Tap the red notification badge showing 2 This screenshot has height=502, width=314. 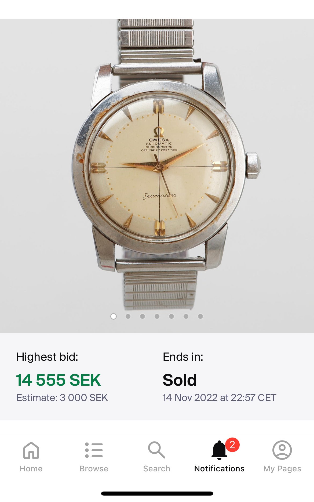pos(232,445)
